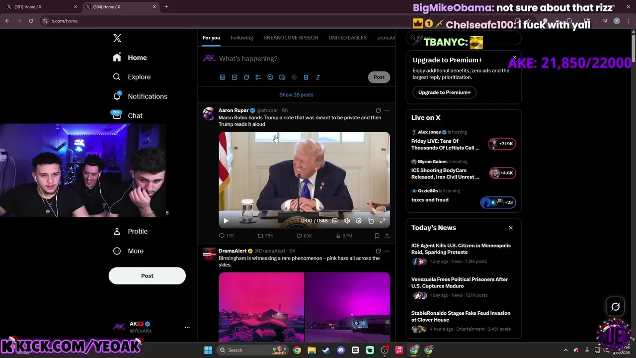The image size is (636, 358).
Task: Add a poll in composer
Action: (258, 77)
